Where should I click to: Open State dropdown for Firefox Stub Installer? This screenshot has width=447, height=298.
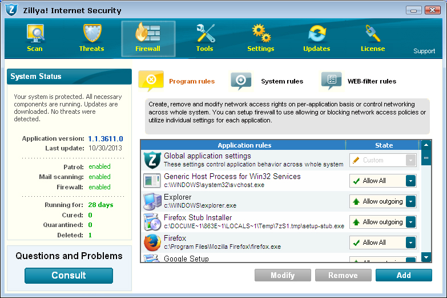pos(410,222)
